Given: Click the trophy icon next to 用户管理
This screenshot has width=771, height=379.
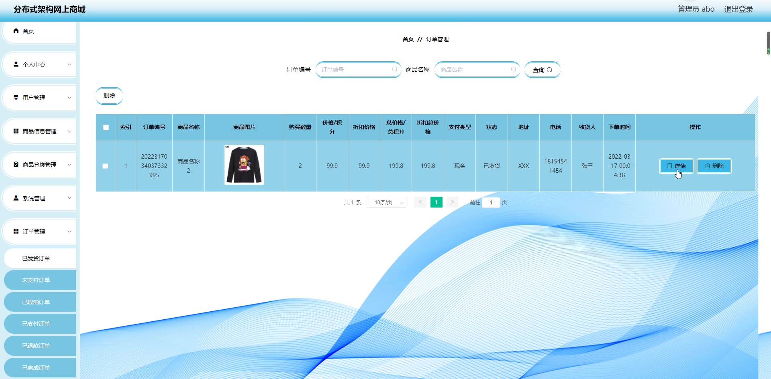Looking at the screenshot, I should tap(16, 97).
